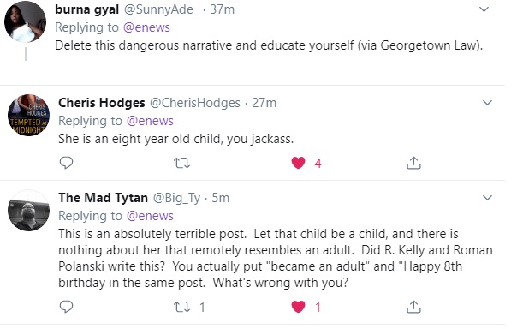The image size is (523, 329).
Task: Retweet Cheris Hodges' tweet
Action: coord(181,163)
